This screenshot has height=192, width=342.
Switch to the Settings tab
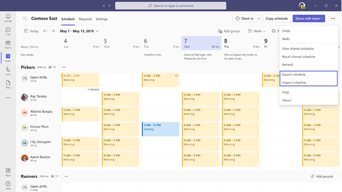click(102, 19)
